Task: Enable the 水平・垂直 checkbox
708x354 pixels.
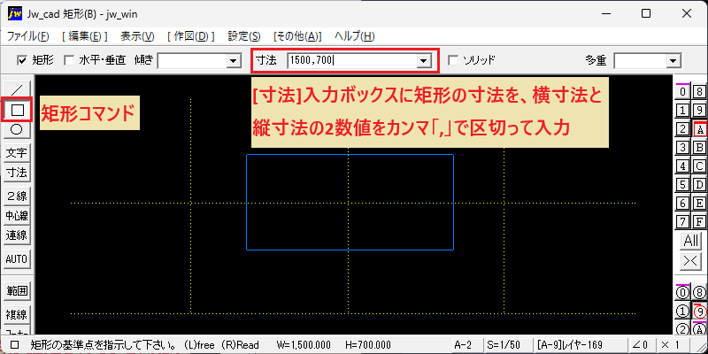Action: (x=69, y=60)
